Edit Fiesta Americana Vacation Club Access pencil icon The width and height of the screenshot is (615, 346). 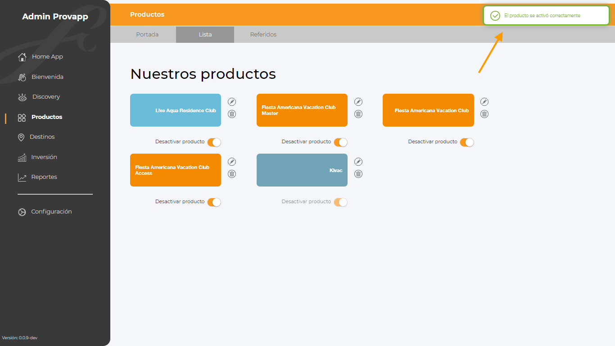coord(232,162)
